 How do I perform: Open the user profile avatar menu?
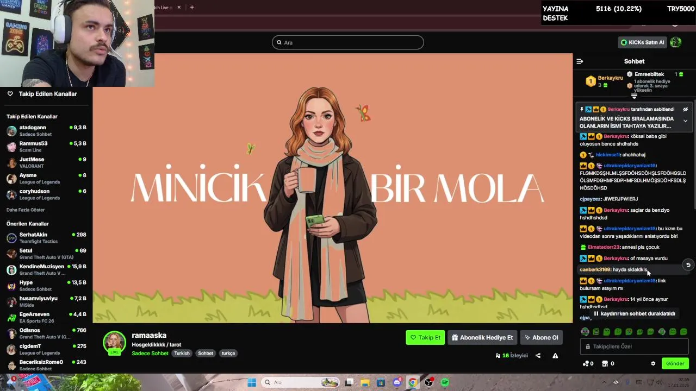[676, 42]
